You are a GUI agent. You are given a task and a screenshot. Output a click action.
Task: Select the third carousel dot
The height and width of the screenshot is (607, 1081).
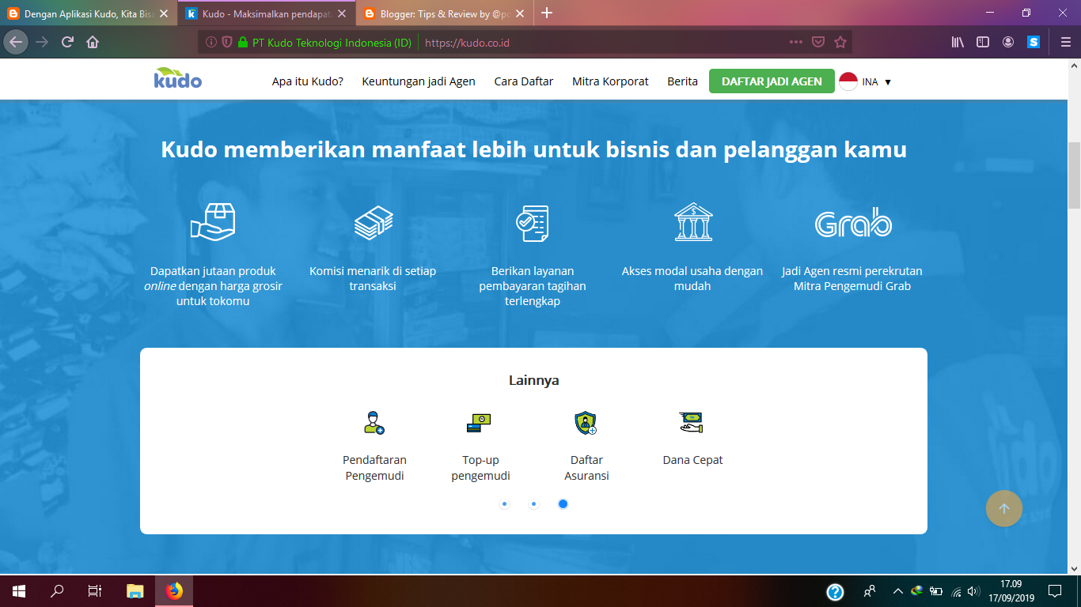(563, 503)
